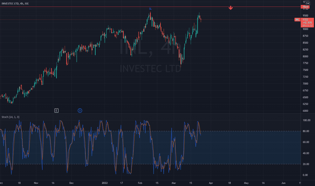Click the 17 date label after 2022
This screenshot has height=186, width=315.
pos(122,183)
